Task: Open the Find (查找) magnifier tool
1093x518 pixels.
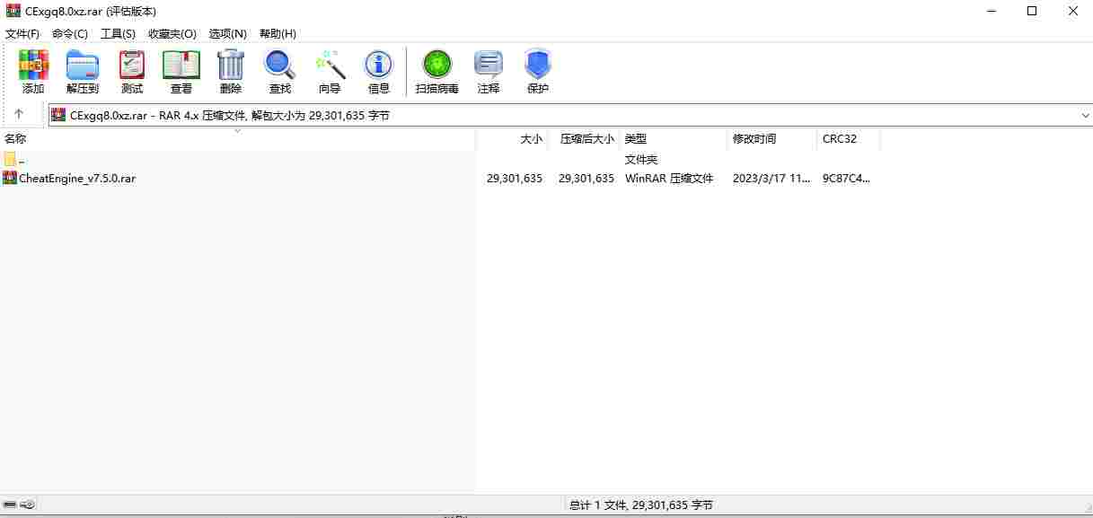Action: (280, 71)
